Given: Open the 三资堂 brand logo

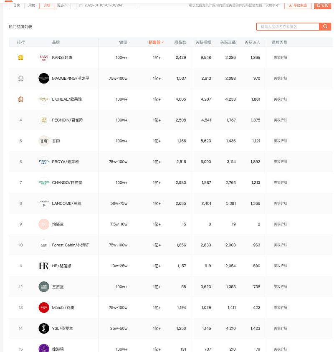Looking at the screenshot, I should click(x=44, y=287).
